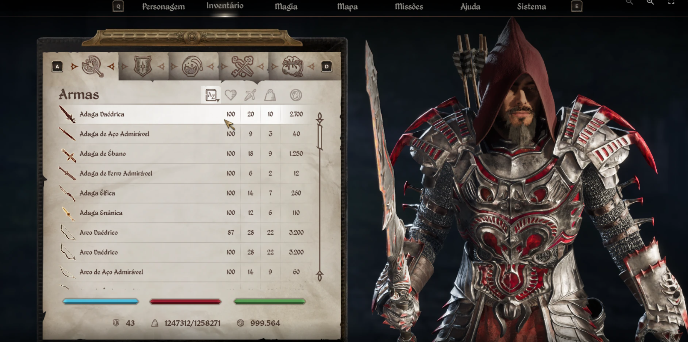
Task: Select the Adaga de Ébano row
Action: (185, 153)
